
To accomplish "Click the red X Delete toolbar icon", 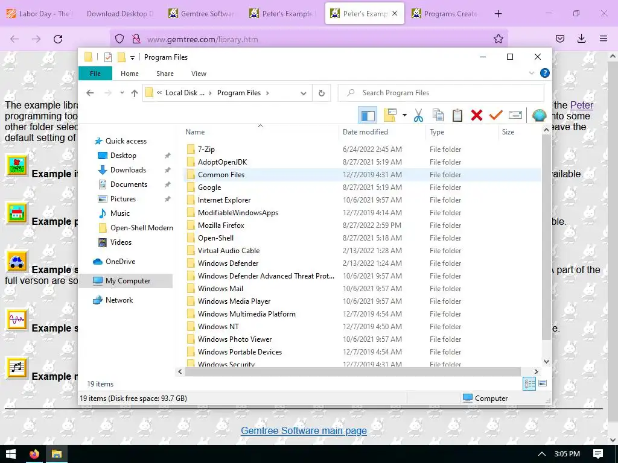I will point(477,115).
